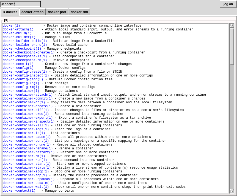Click 'Export a container's filesystem as a tar archive'
The height and width of the screenshot is (196, 237).
click(105, 118)
